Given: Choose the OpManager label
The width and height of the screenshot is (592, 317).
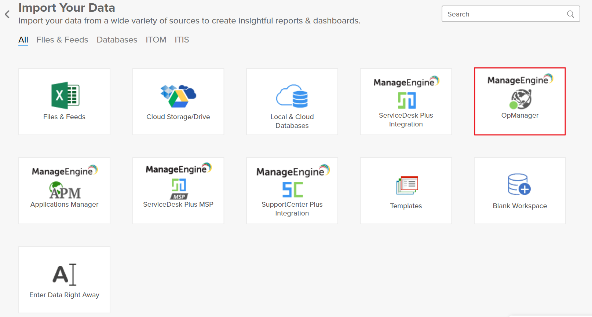Looking at the screenshot, I should 520,115.
